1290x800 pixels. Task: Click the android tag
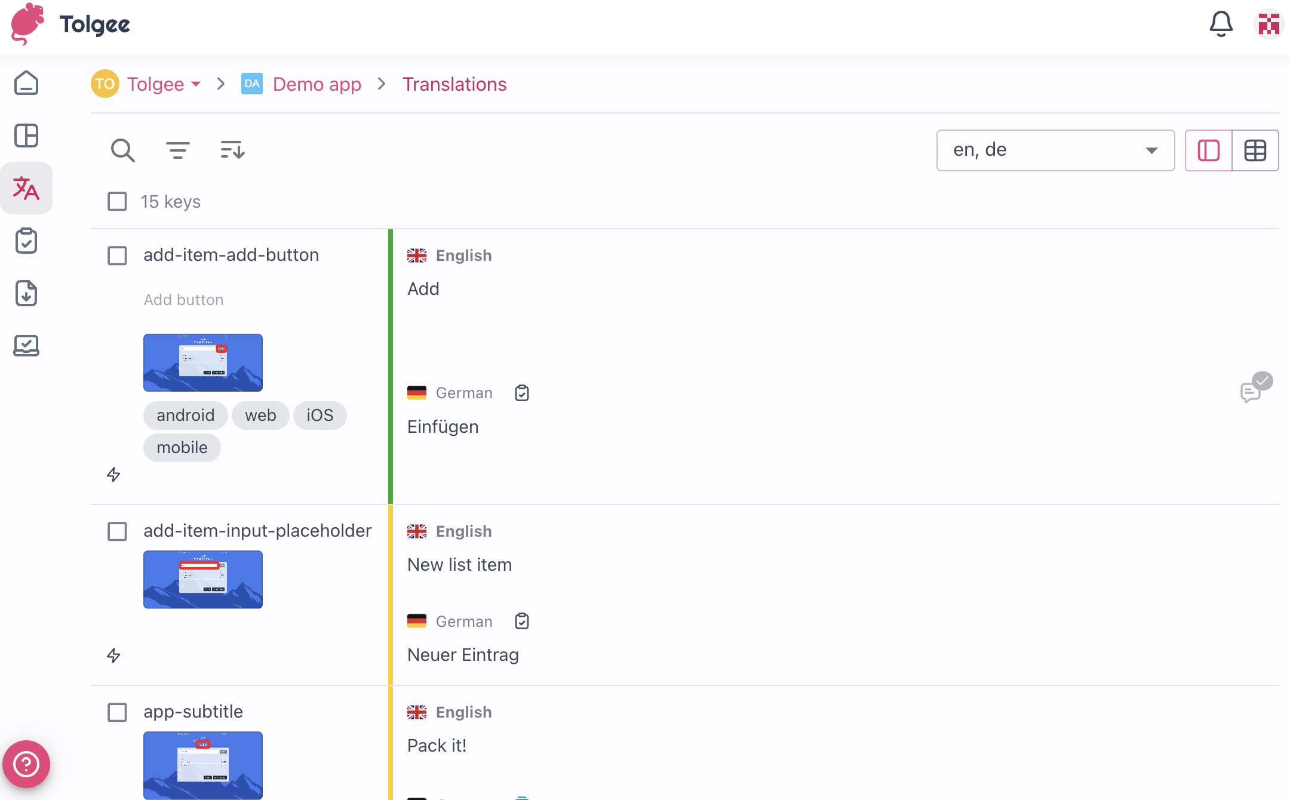(x=185, y=416)
